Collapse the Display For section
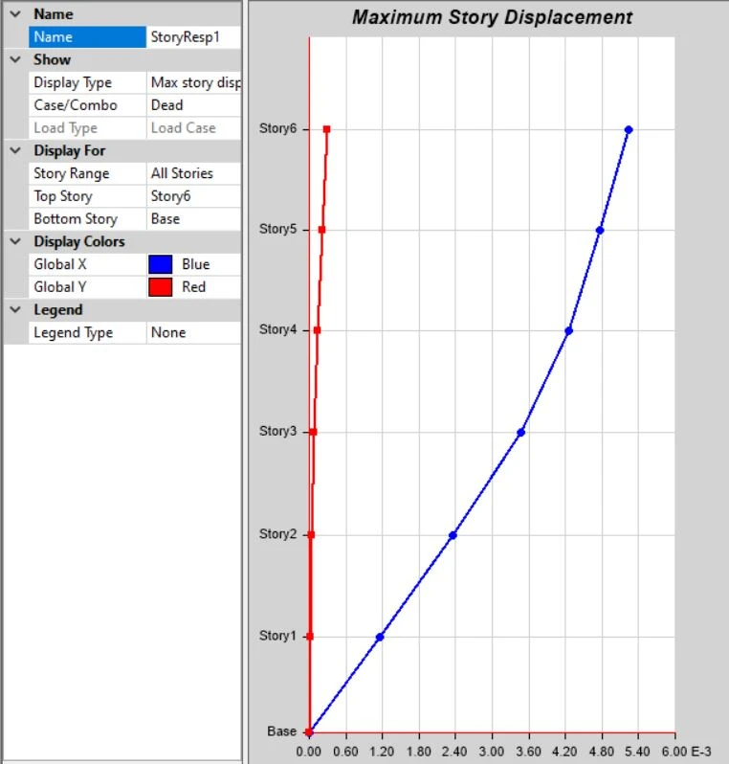729x764 pixels. [14, 150]
